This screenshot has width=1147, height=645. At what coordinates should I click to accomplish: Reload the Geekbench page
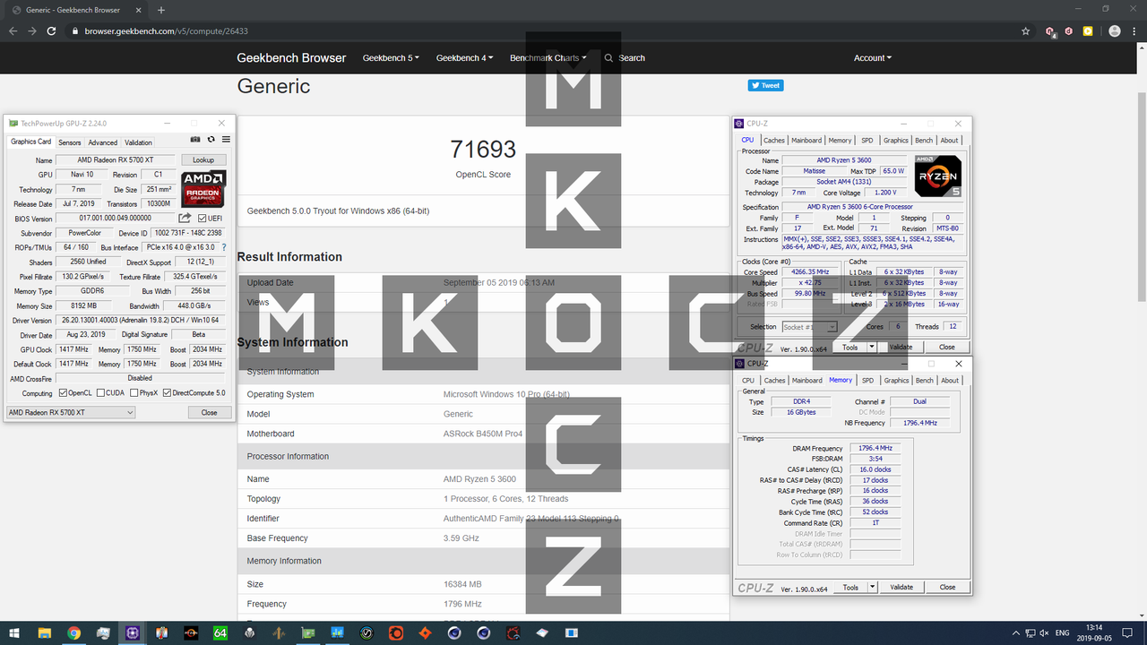coord(53,30)
